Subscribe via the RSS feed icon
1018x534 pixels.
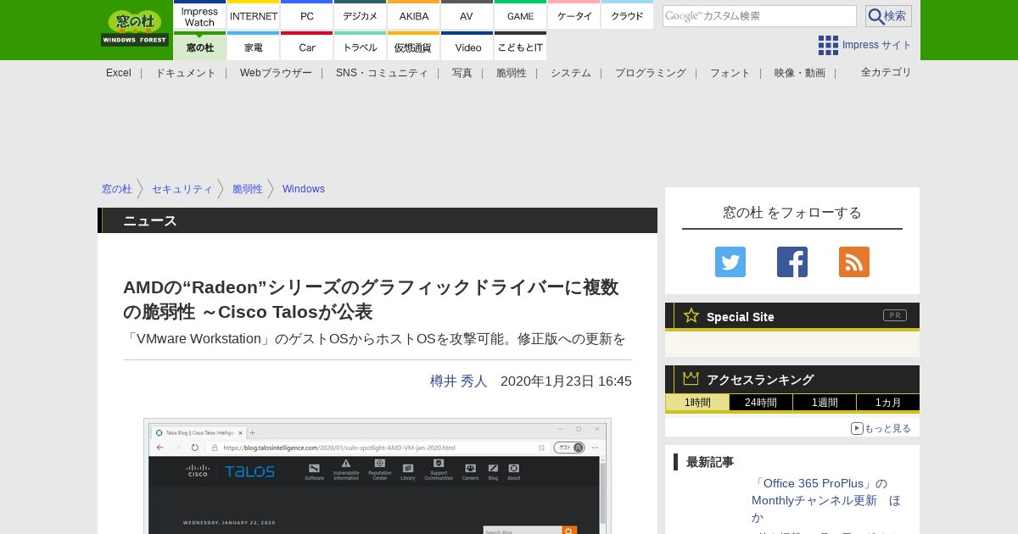click(854, 262)
